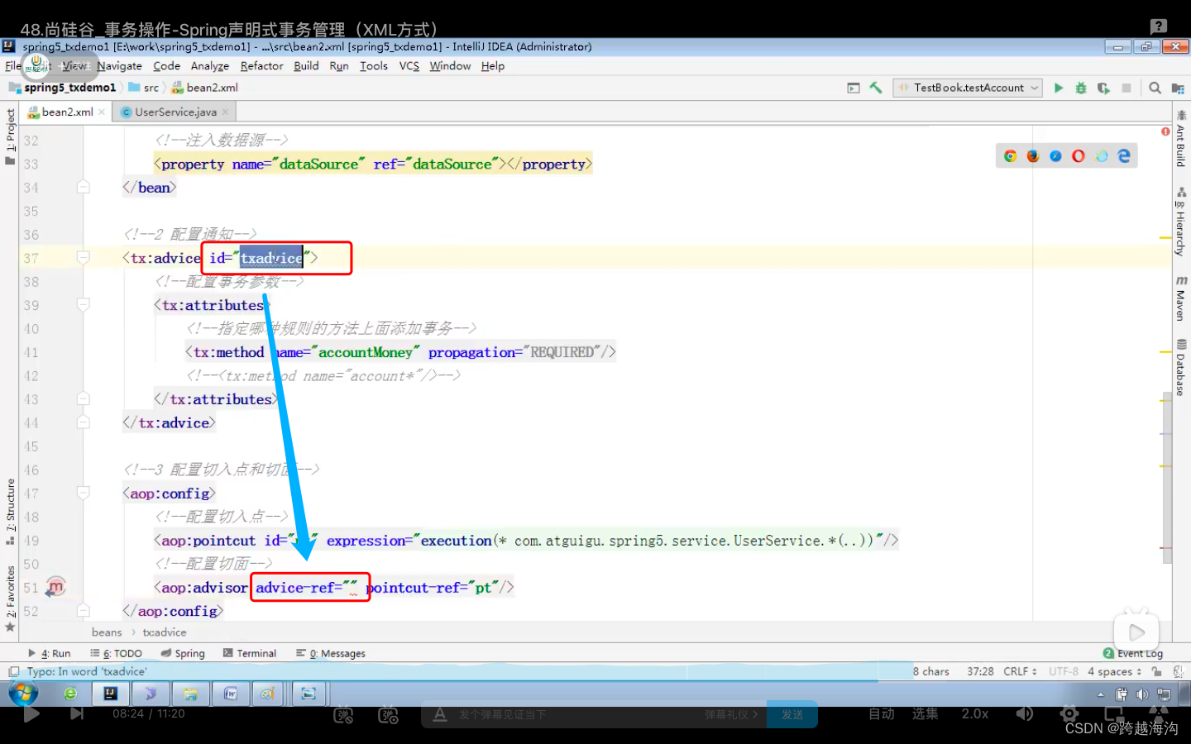Open the CRLF line separator selector

[x=1020, y=672]
